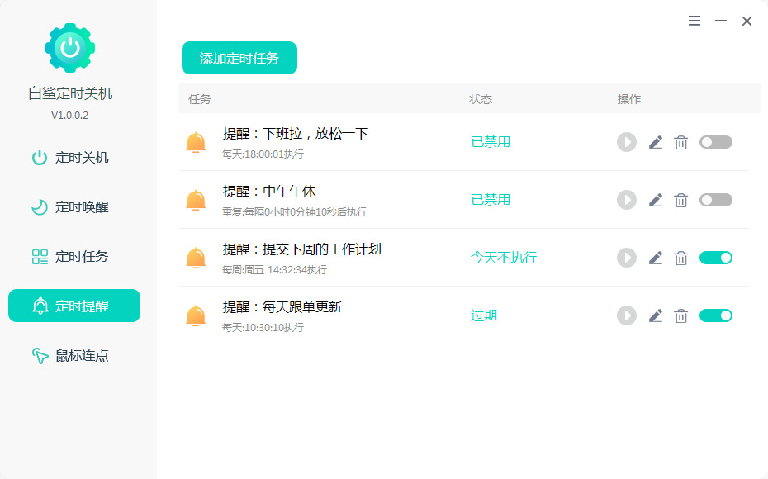Image resolution: width=768 pixels, height=479 pixels.
Task: Enable the 下班拉，放松一下 reminder switch
Action: 715,142
